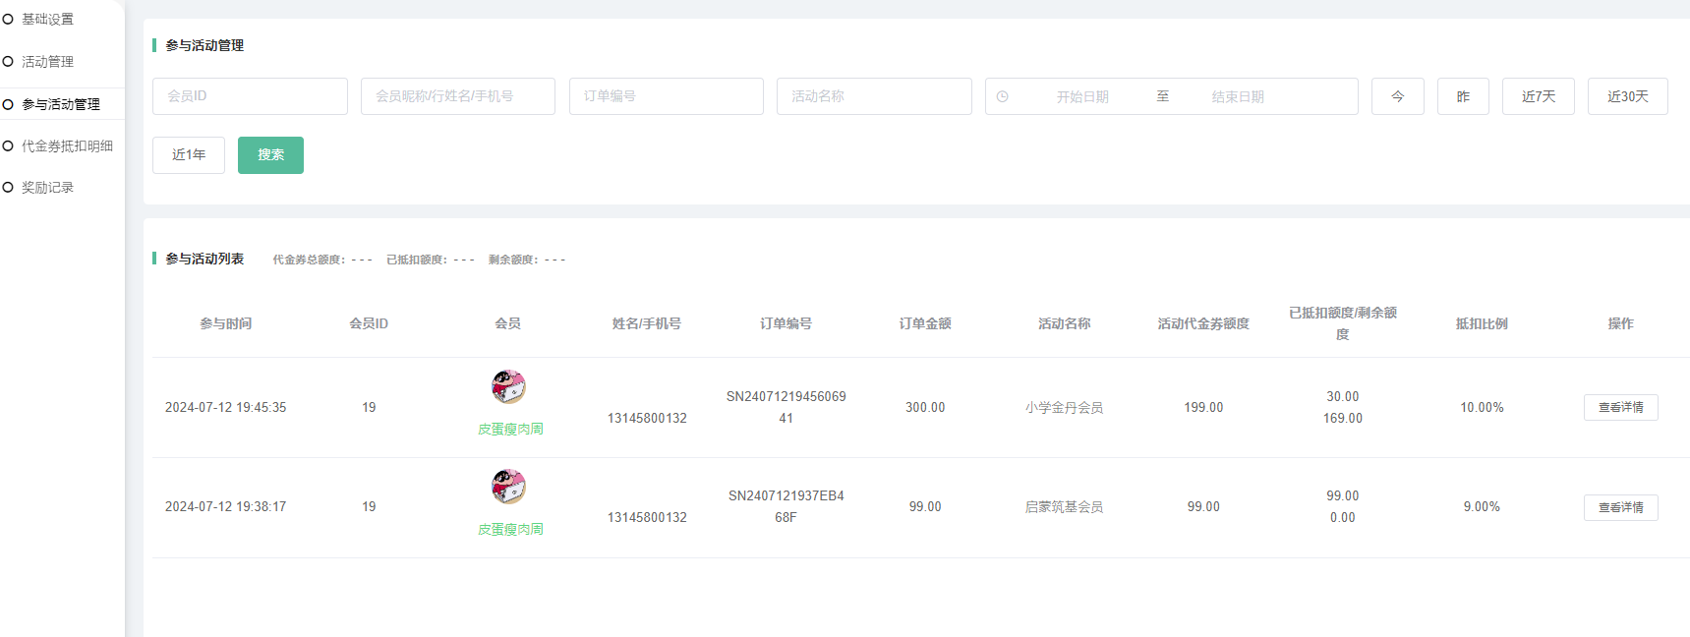Open the 结束日期 date picker
The height and width of the screenshot is (637, 1690).
point(1238,96)
